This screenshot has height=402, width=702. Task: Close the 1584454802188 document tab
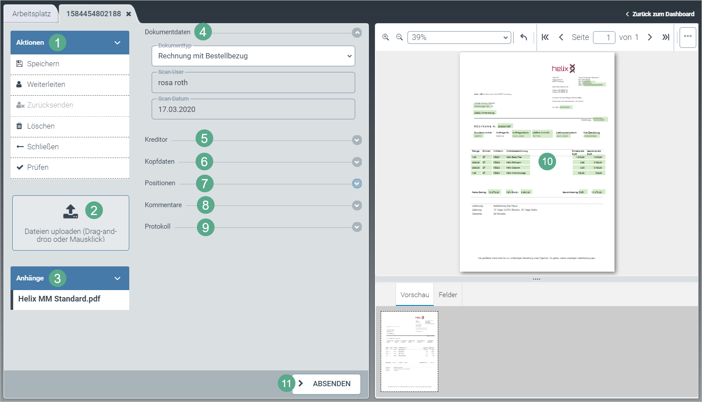(x=129, y=14)
